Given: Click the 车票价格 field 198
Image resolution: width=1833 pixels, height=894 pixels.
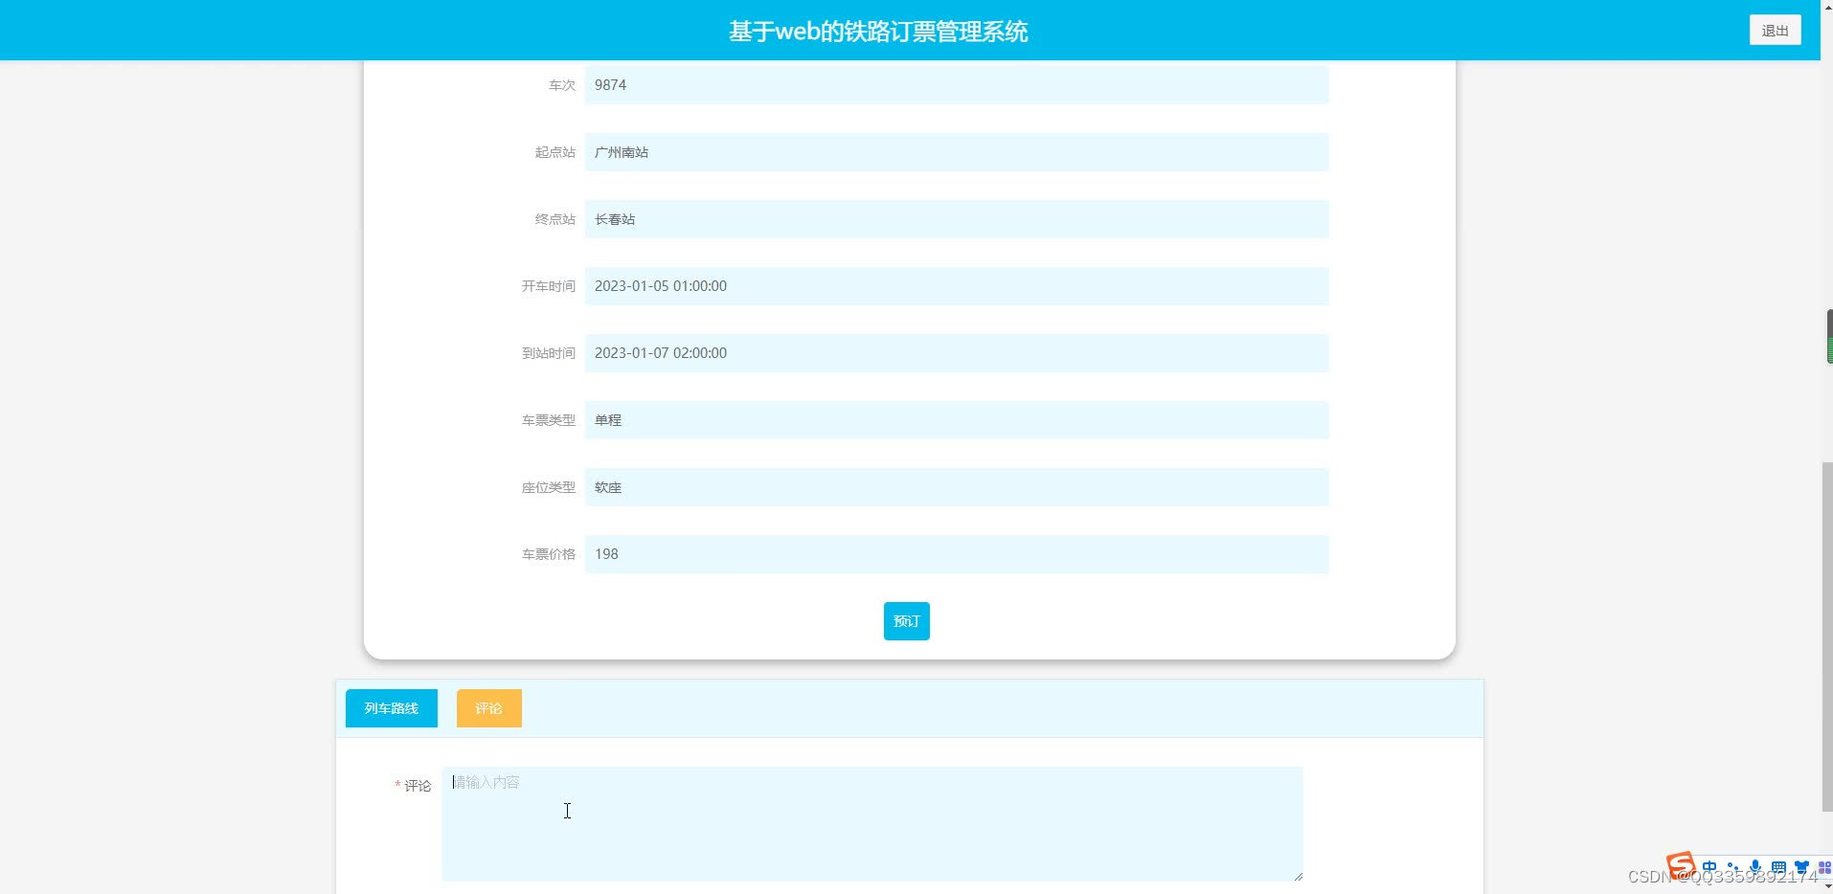Looking at the screenshot, I should pyautogui.click(x=957, y=554).
